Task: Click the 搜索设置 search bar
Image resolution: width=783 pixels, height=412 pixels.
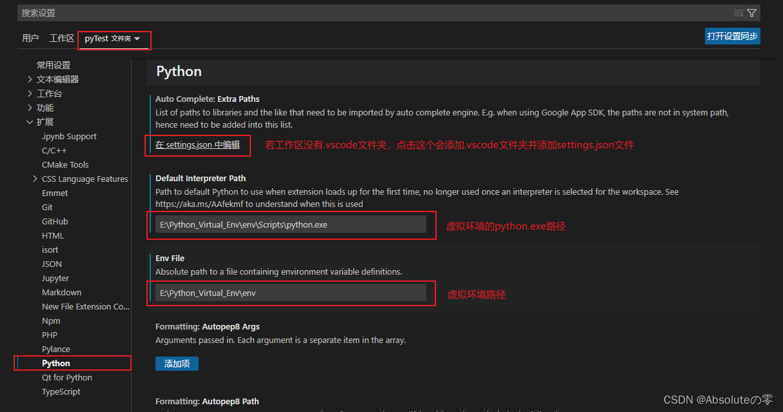Action: coord(258,12)
